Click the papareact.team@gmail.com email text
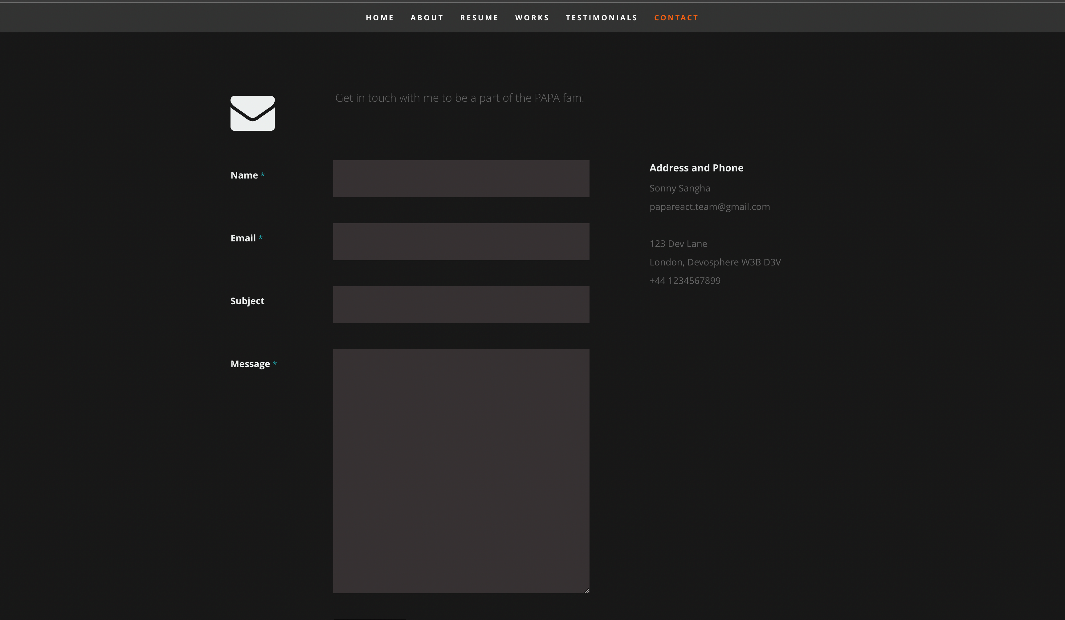 710,207
